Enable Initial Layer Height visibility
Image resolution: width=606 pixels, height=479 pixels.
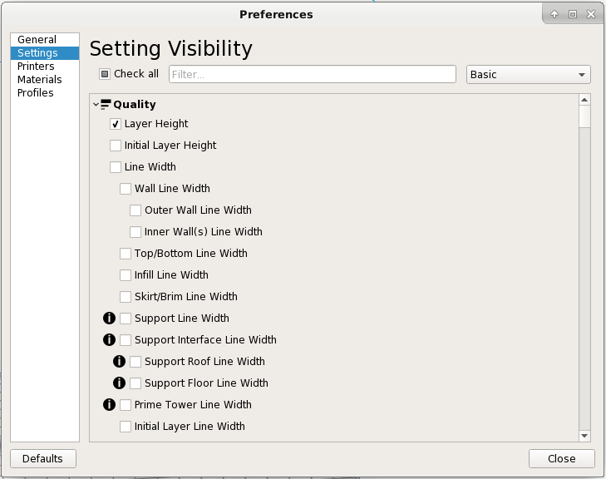pos(116,146)
